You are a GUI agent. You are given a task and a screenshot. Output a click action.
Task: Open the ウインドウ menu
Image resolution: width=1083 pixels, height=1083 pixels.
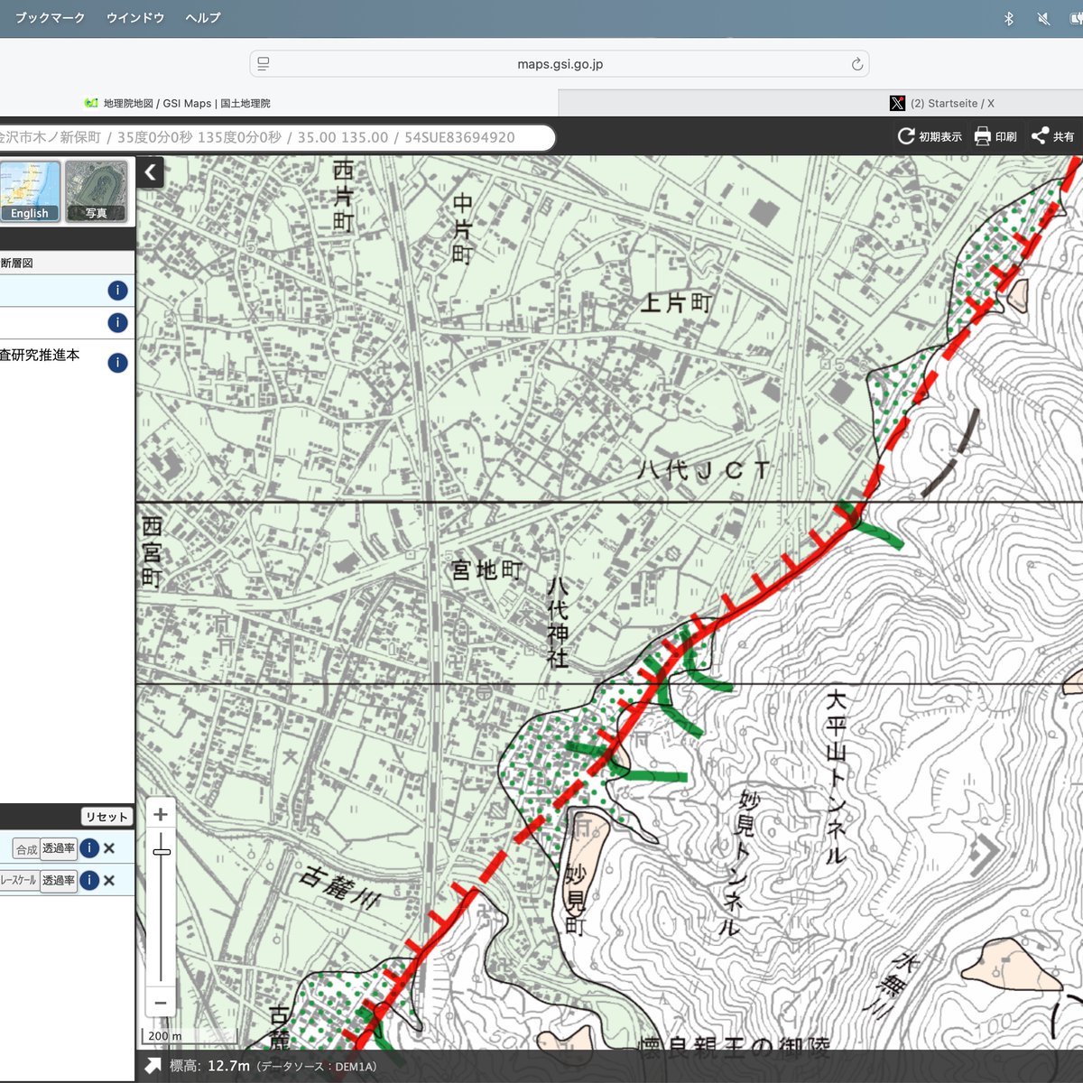135,17
